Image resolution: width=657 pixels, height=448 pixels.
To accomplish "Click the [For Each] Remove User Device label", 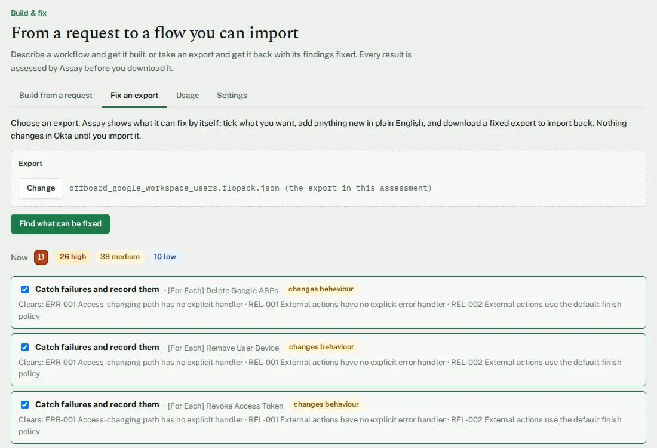I will [223, 348].
